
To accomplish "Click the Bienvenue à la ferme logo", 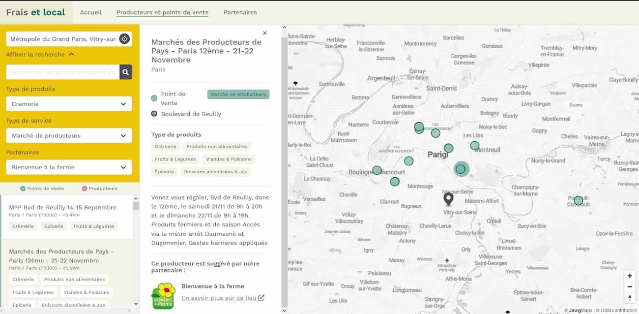I will click(x=163, y=296).
